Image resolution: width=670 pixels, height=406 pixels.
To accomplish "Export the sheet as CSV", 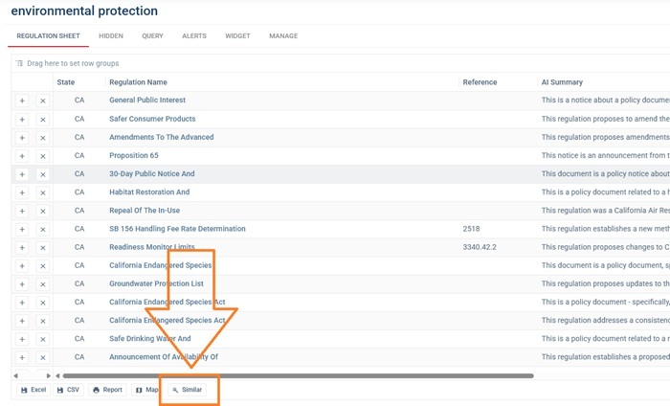I will pyautogui.click(x=68, y=390).
